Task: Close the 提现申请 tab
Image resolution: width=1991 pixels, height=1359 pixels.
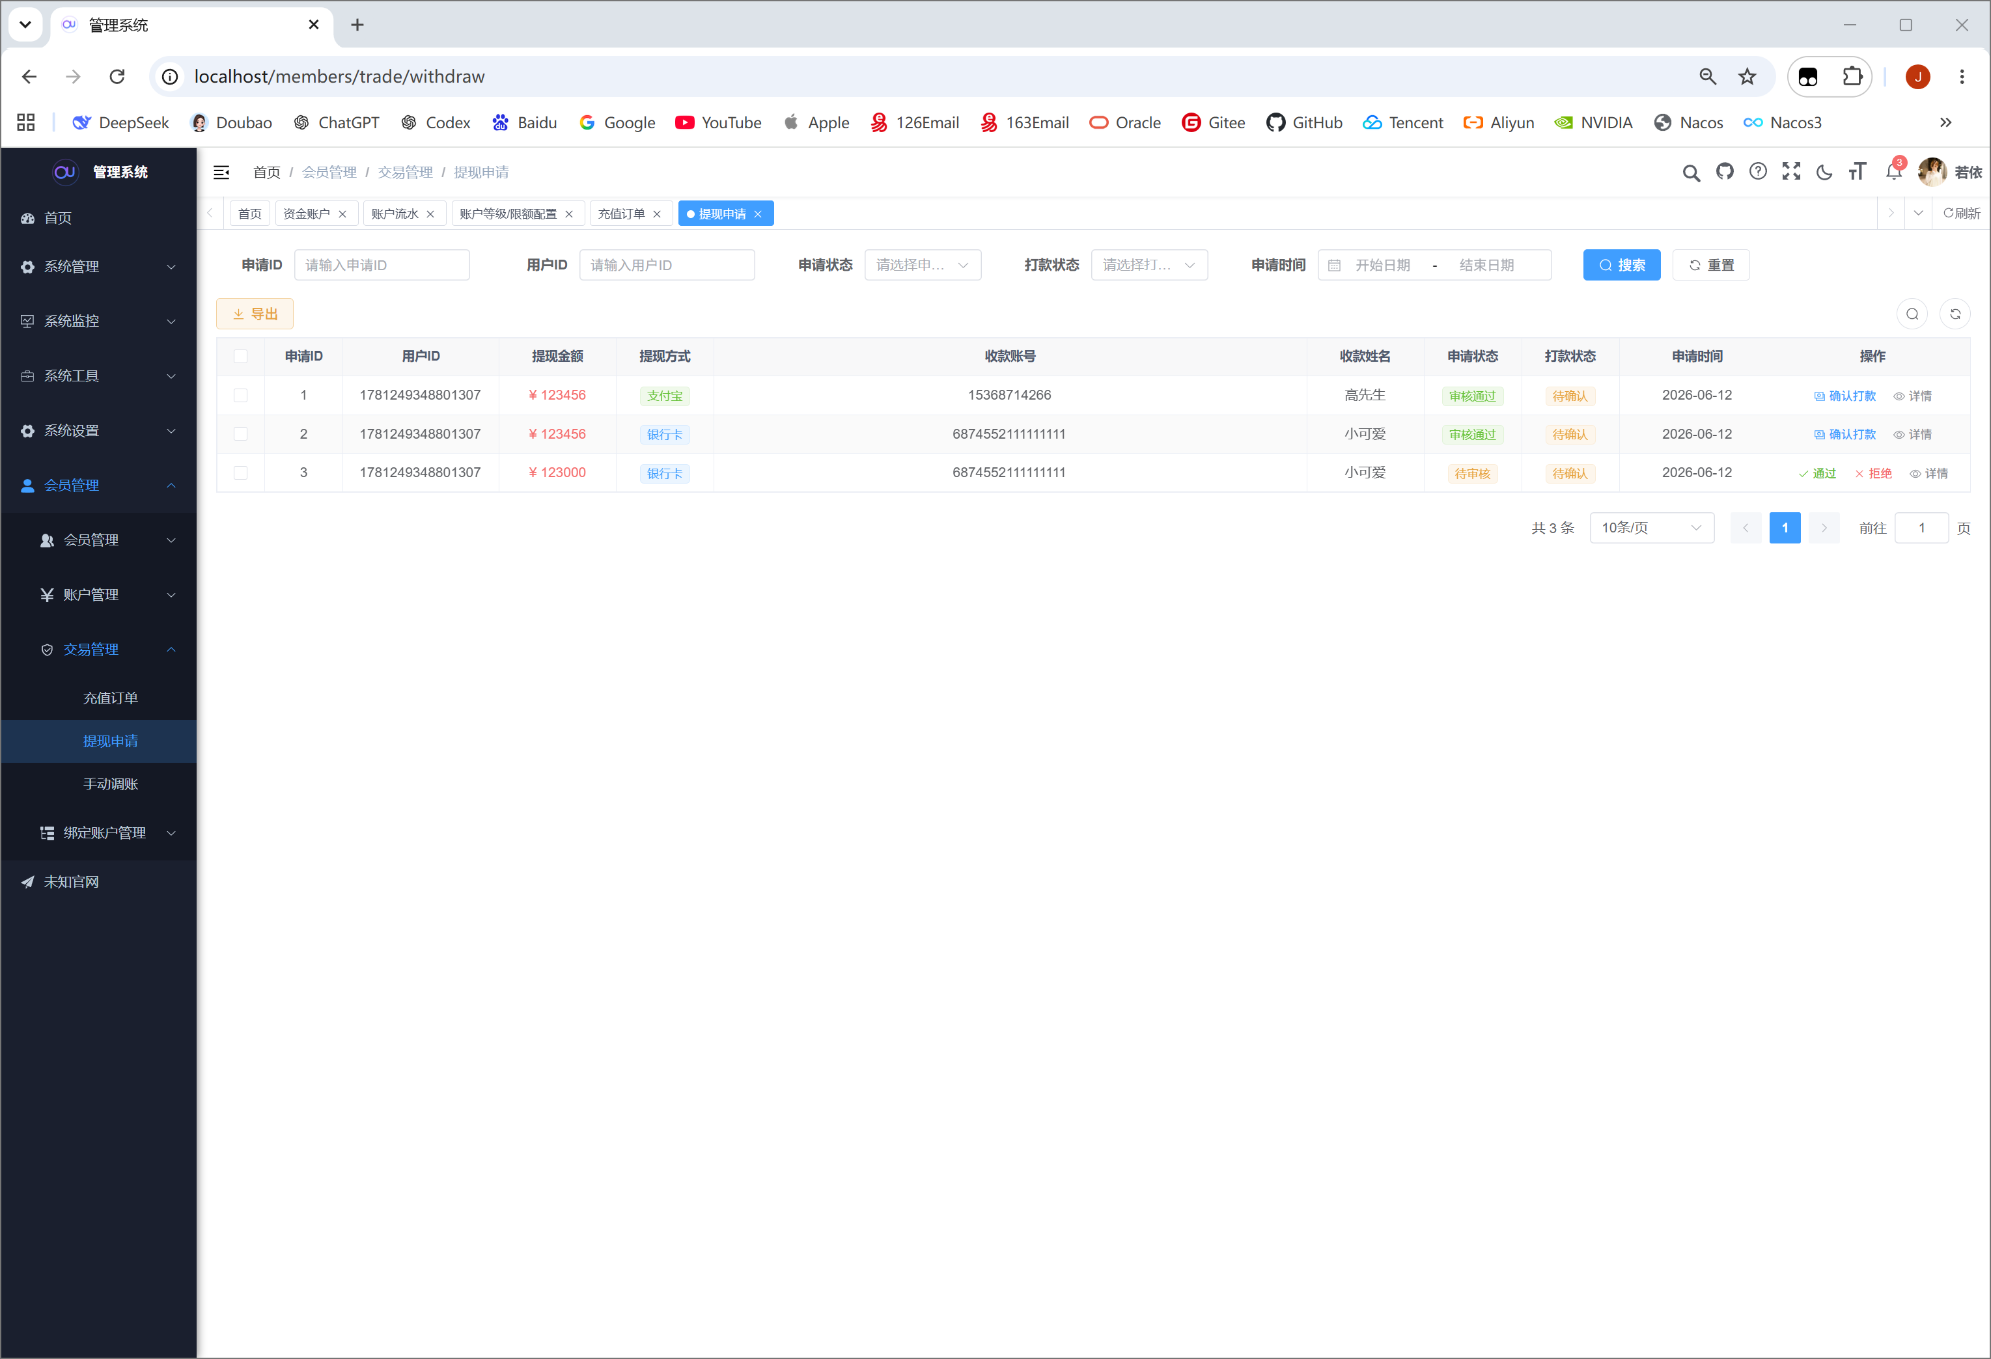Action: (757, 214)
